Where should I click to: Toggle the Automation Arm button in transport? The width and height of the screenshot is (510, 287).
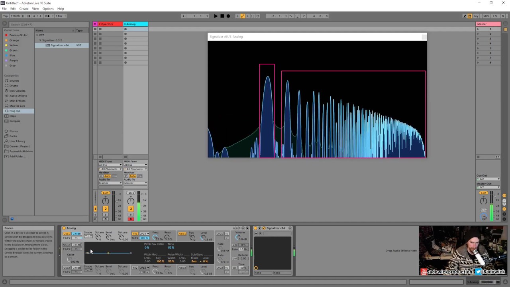(x=242, y=16)
